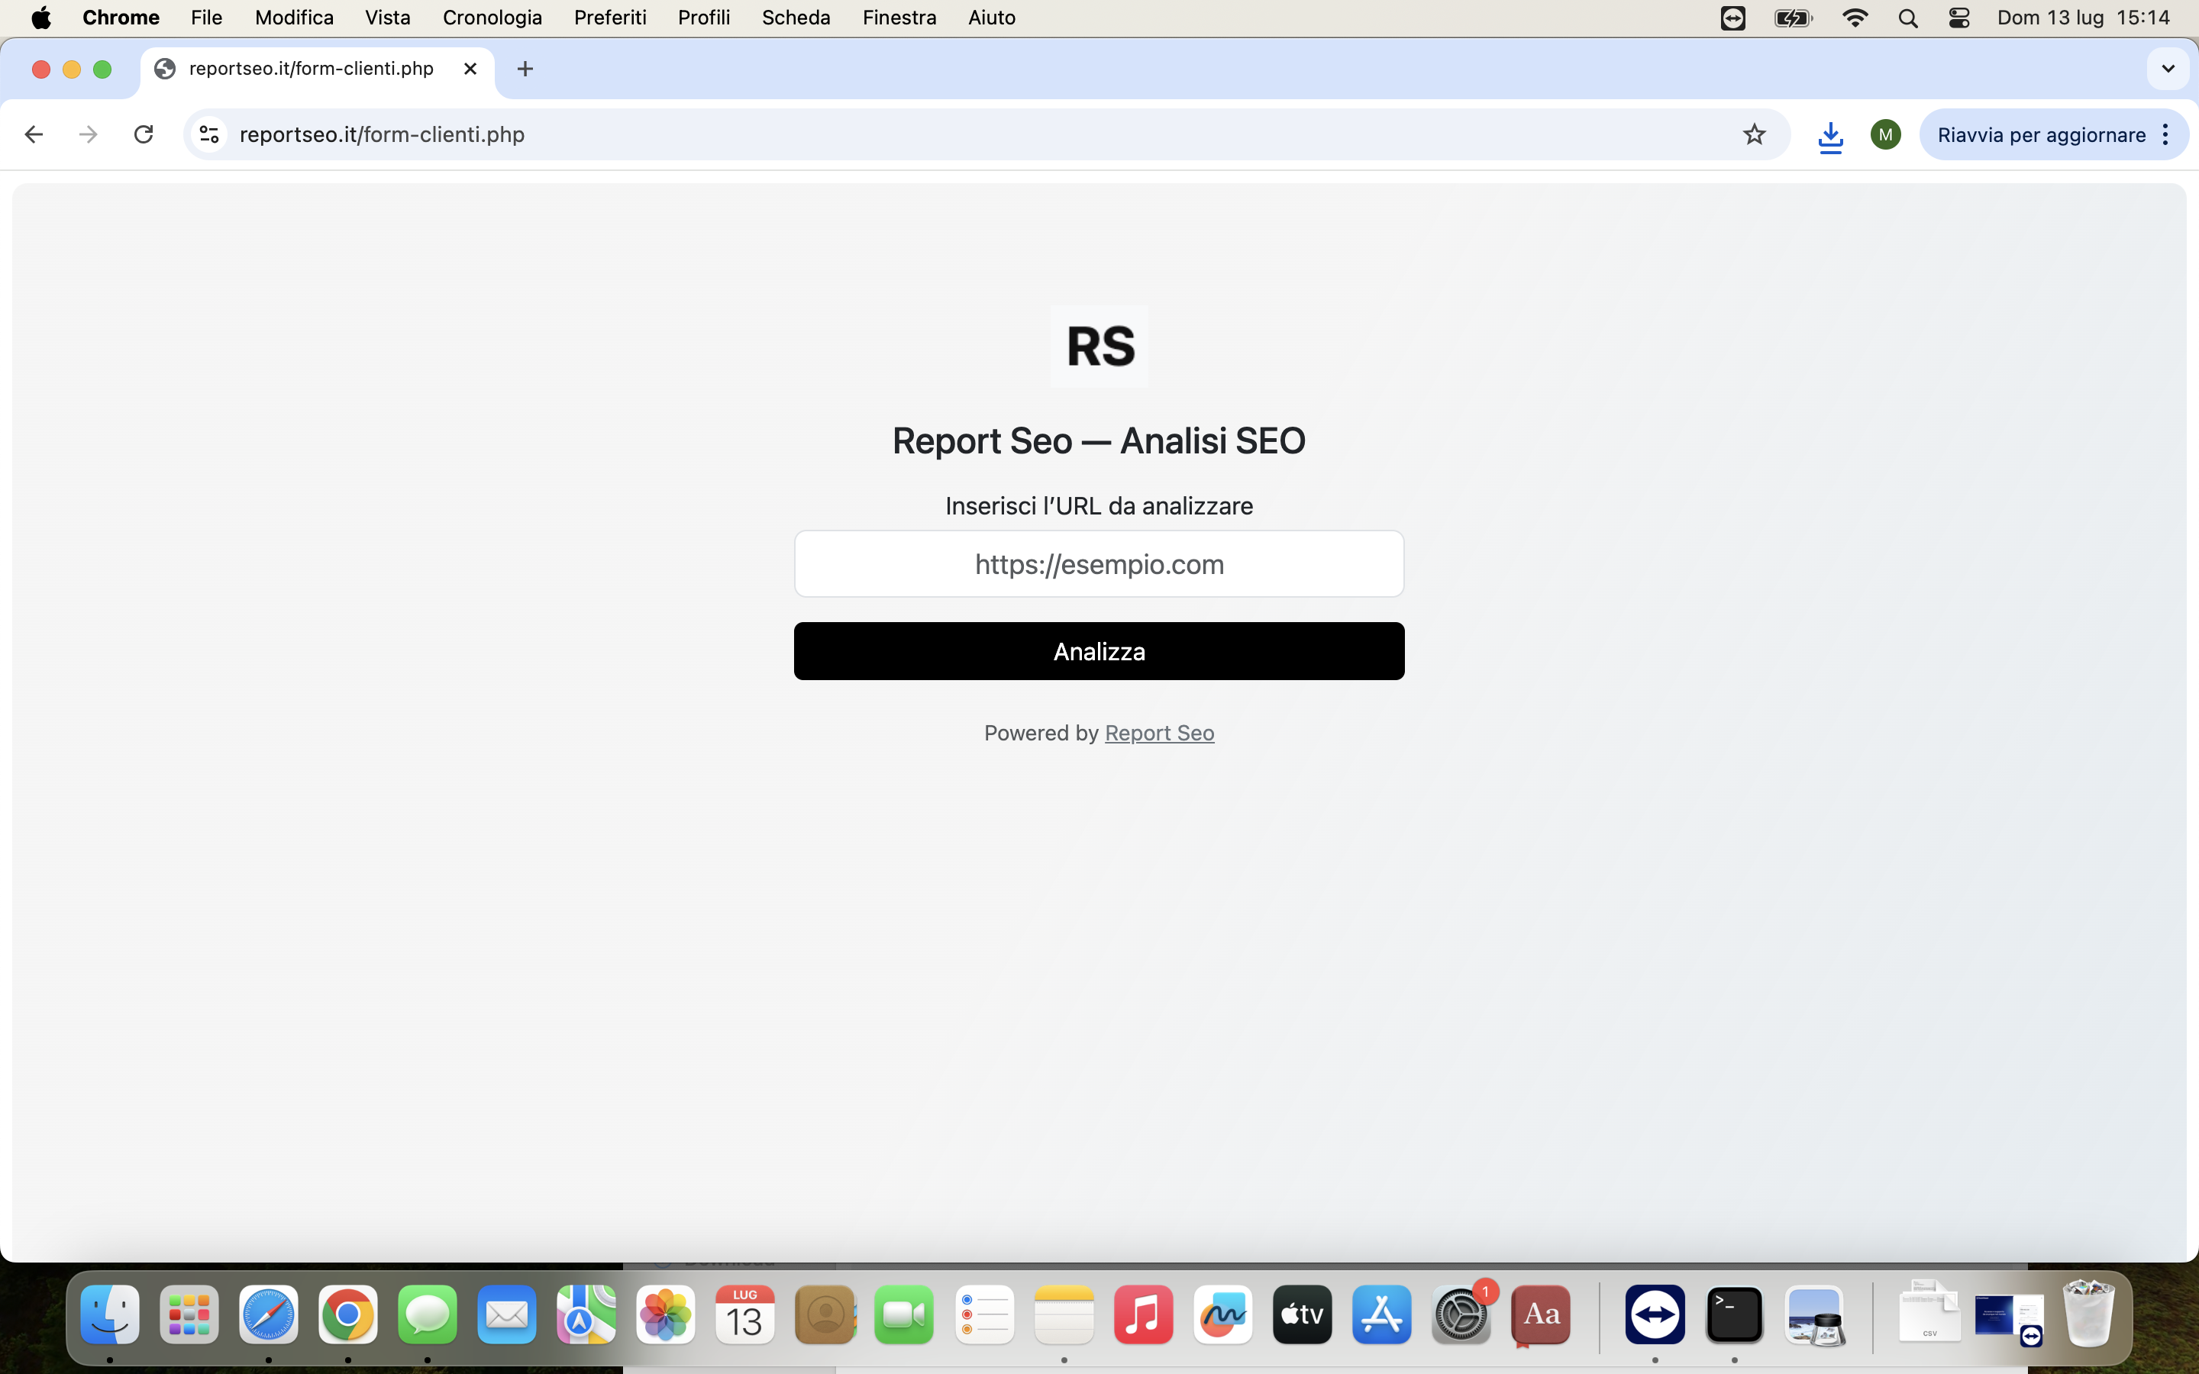
Task: Click TeamViewer icon in menu bar
Action: (x=1732, y=18)
